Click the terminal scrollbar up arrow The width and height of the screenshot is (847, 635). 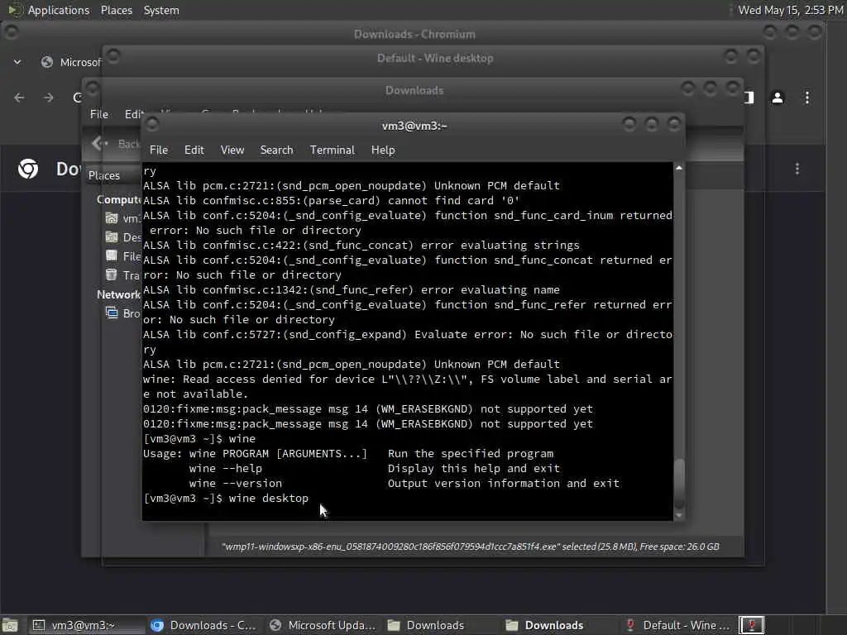[679, 169]
